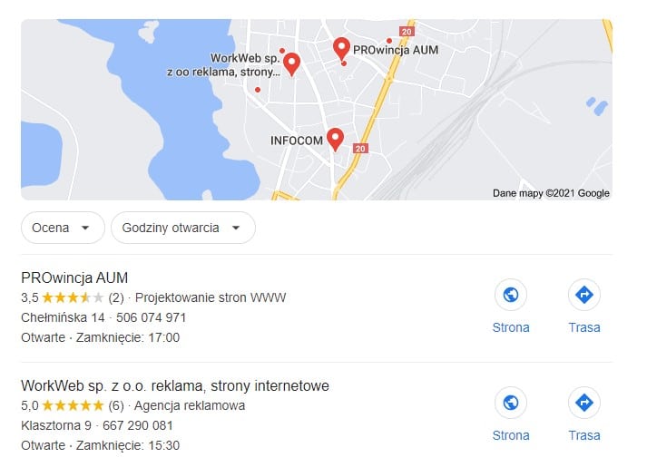Click the arrow on Ocena filter
Viewport: 647px width, 467px height.
(x=85, y=228)
